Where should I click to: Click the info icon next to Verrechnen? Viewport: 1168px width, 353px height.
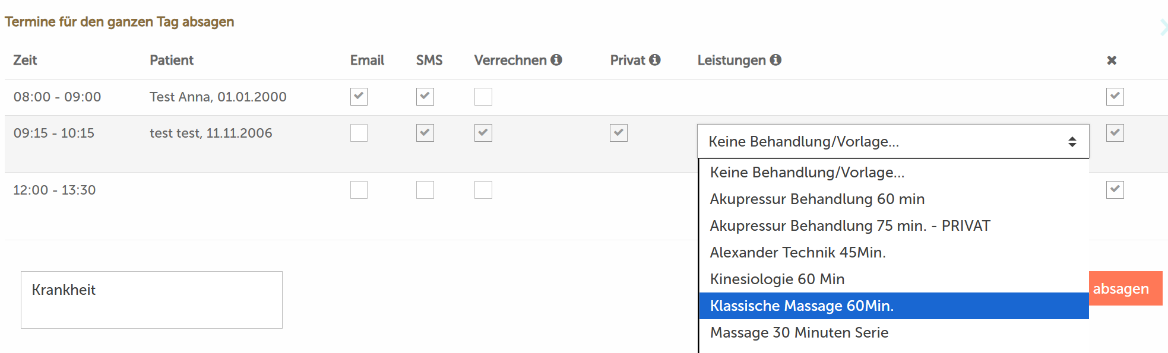click(556, 60)
